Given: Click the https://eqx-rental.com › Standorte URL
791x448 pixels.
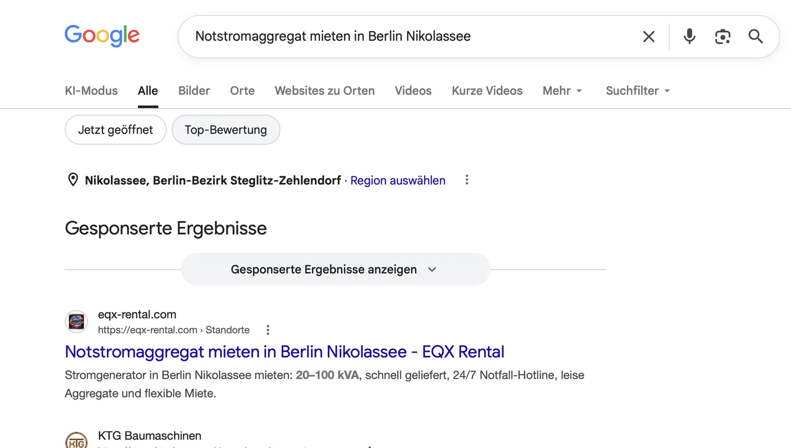Looking at the screenshot, I should click(174, 330).
